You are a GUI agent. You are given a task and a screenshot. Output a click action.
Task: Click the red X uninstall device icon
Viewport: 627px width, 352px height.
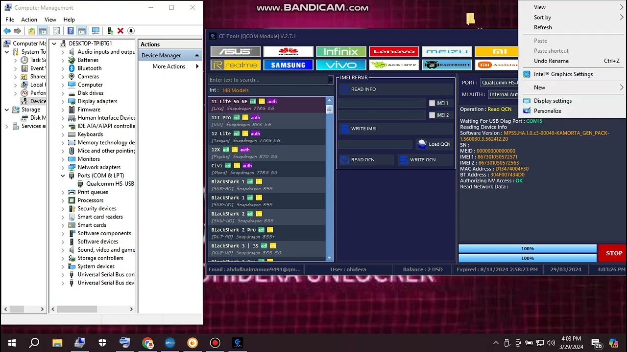point(121,31)
